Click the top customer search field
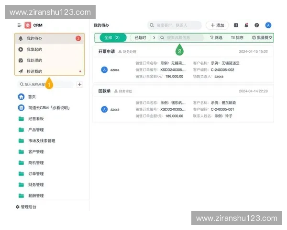This screenshot has height=230, width=287. (x=175, y=25)
